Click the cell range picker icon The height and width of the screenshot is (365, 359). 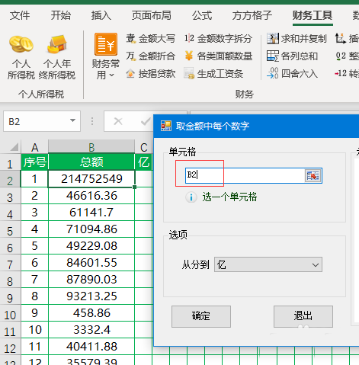pos(313,175)
